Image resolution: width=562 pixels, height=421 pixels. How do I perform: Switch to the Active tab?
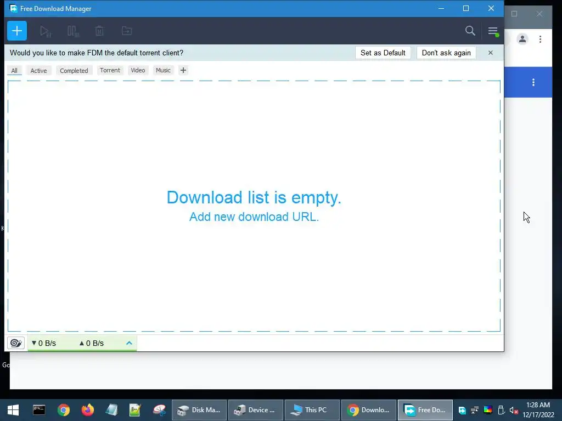tap(39, 71)
